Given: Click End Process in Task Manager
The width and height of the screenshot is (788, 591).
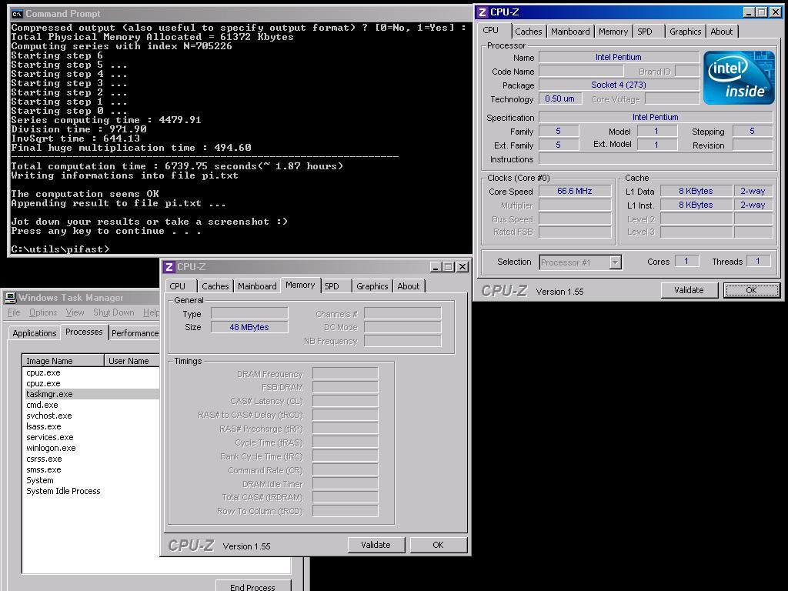Looking at the screenshot, I should pyautogui.click(x=252, y=587).
